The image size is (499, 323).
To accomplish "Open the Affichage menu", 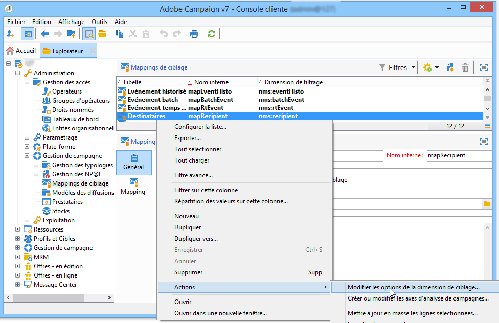I will pos(71,21).
